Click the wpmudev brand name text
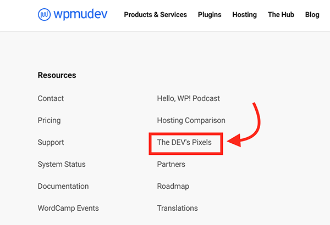The width and height of the screenshot is (330, 225). click(81, 14)
